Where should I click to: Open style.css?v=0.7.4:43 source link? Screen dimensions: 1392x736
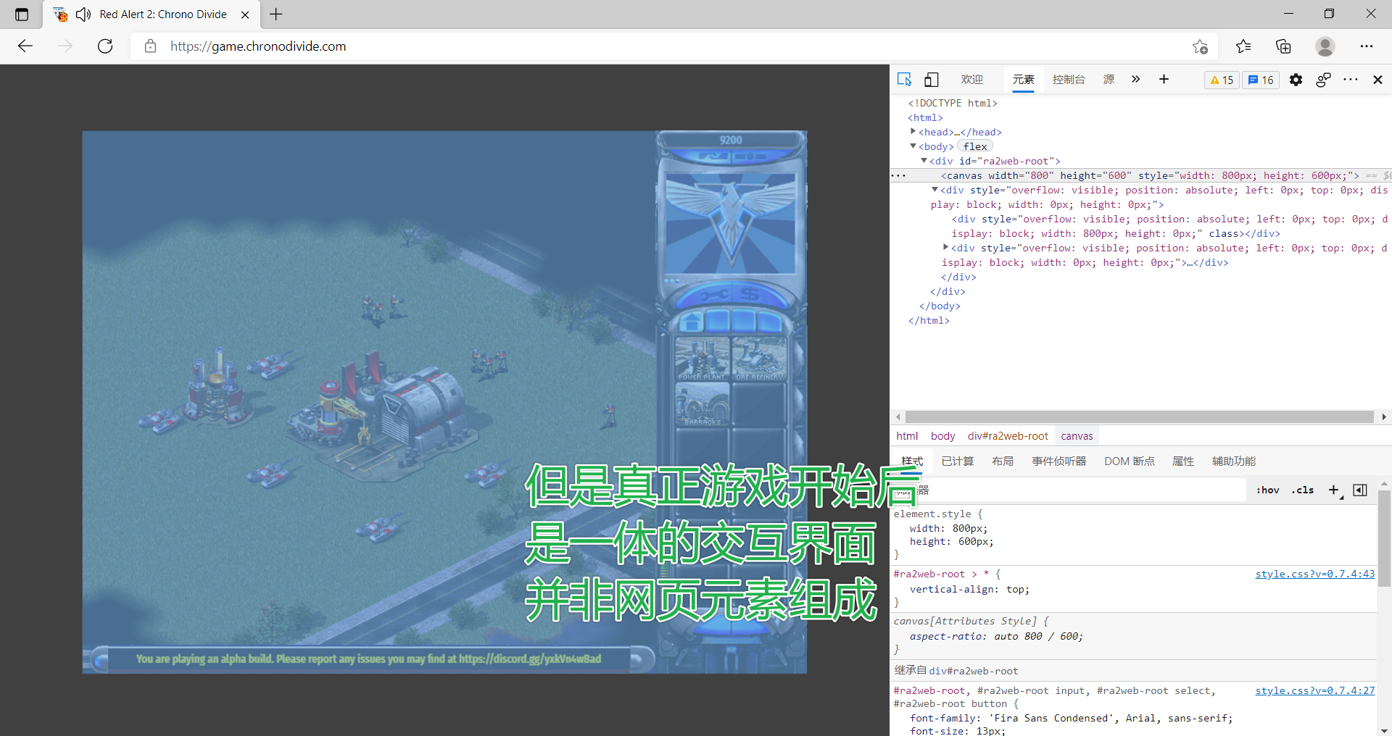tap(1314, 574)
